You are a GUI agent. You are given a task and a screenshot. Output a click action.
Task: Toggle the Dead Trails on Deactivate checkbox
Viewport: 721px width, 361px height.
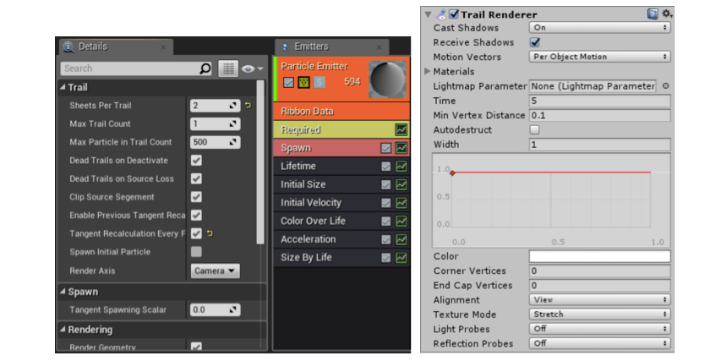pyautogui.click(x=196, y=161)
